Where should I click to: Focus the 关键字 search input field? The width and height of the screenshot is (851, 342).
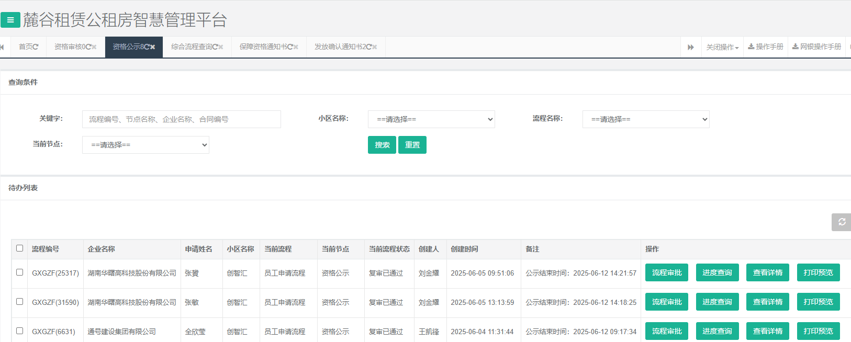point(181,119)
